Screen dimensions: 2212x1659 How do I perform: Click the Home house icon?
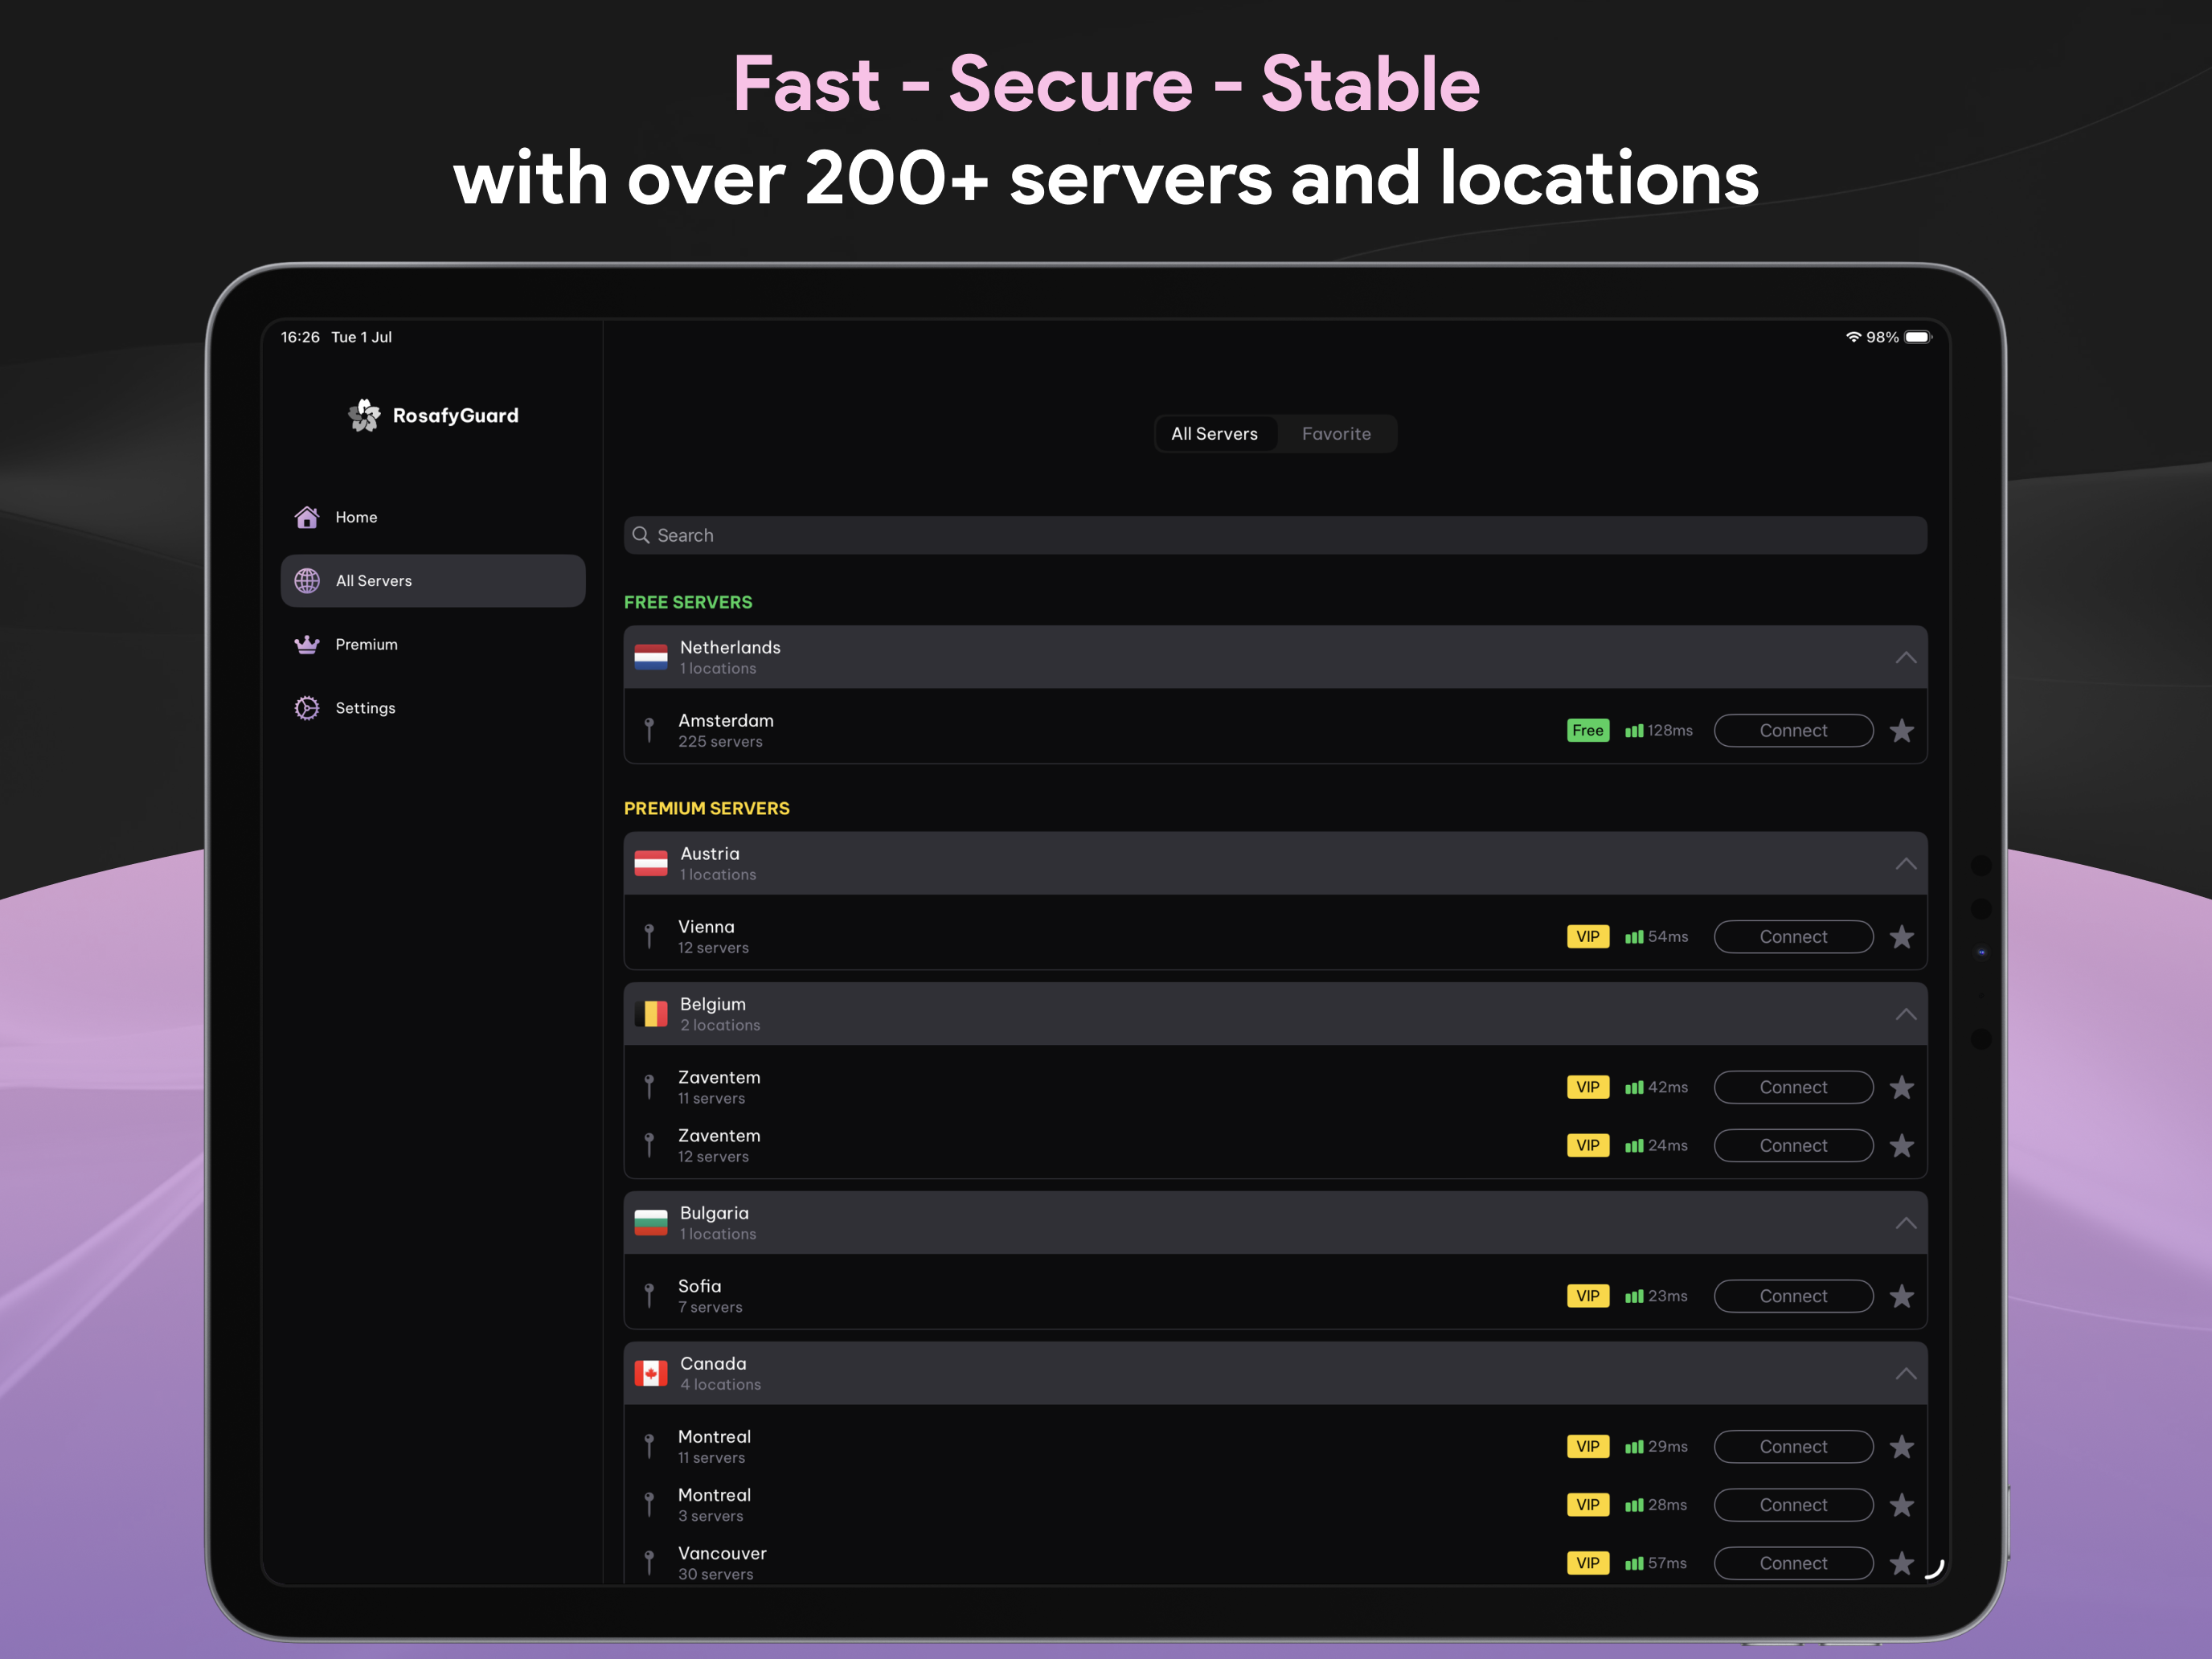(307, 517)
